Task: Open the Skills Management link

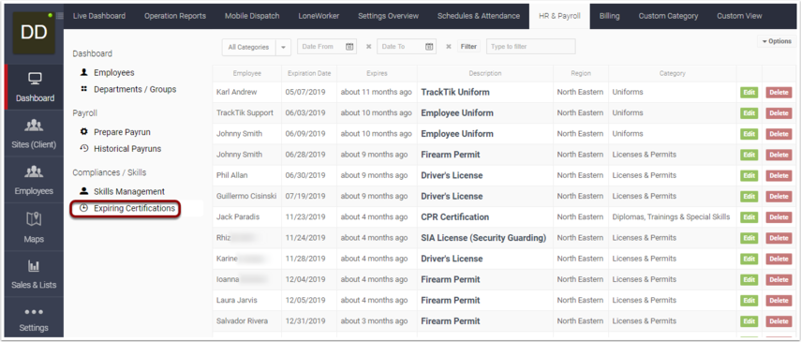Action: [x=129, y=191]
